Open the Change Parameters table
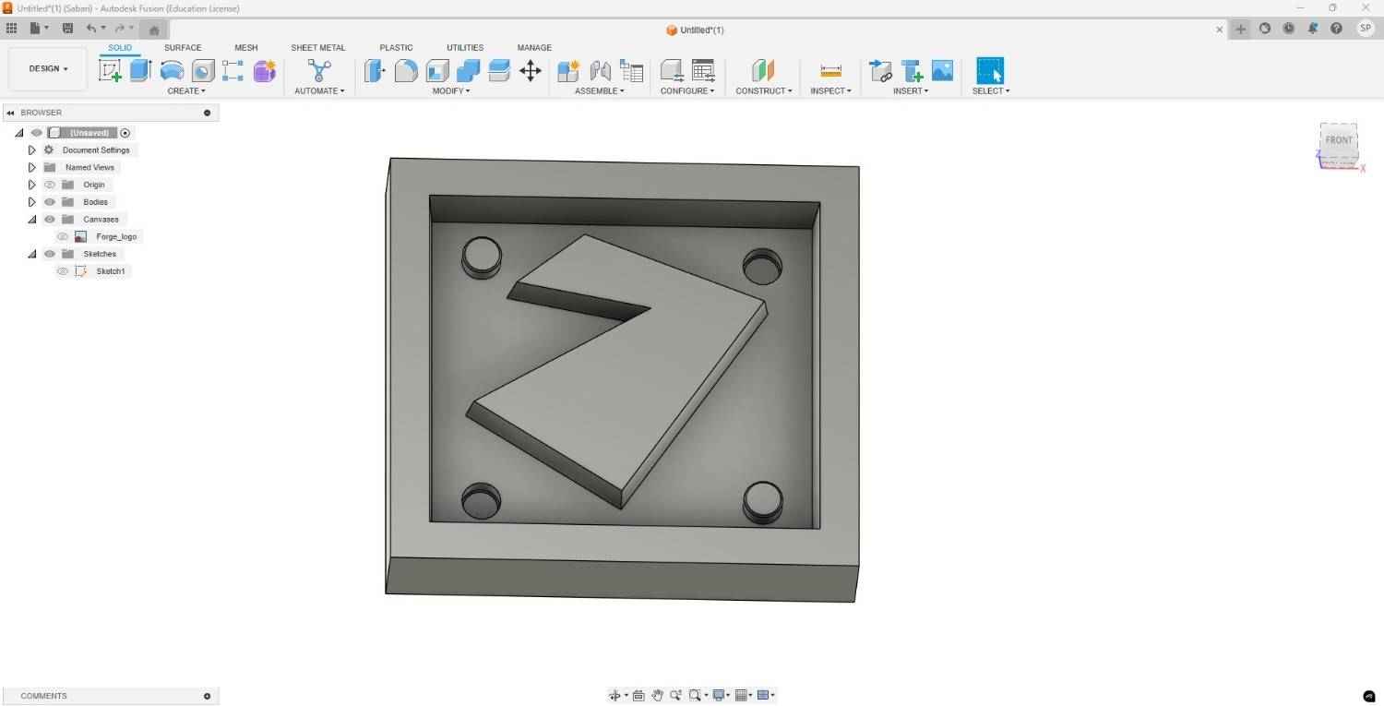This screenshot has height=706, width=1384. pyautogui.click(x=703, y=70)
